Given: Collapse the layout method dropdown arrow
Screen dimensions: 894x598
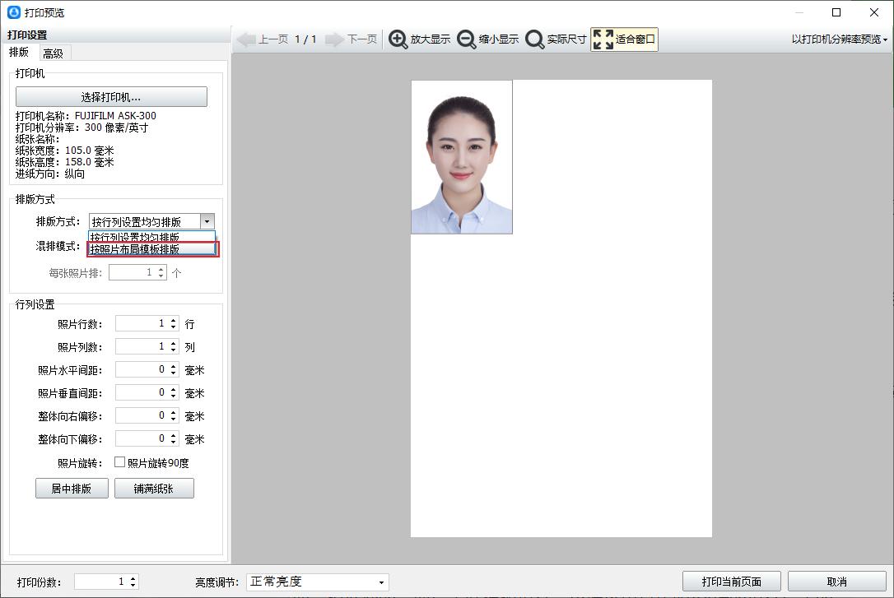Looking at the screenshot, I should coord(207,221).
